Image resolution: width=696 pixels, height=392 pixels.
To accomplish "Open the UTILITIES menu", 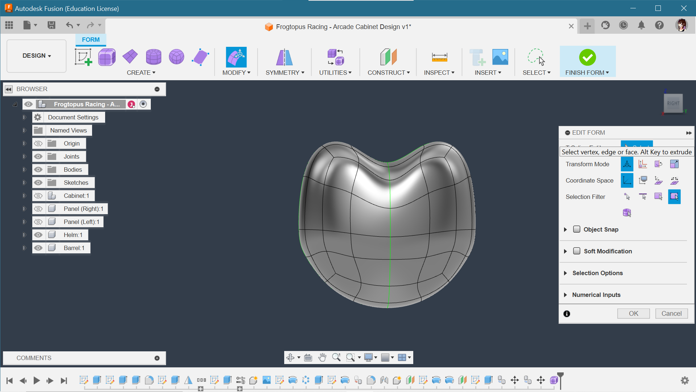I will point(335,73).
